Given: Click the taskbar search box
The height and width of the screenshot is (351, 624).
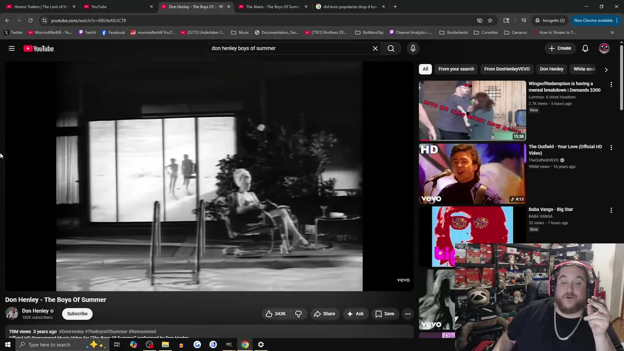Looking at the screenshot, I should click(x=62, y=345).
